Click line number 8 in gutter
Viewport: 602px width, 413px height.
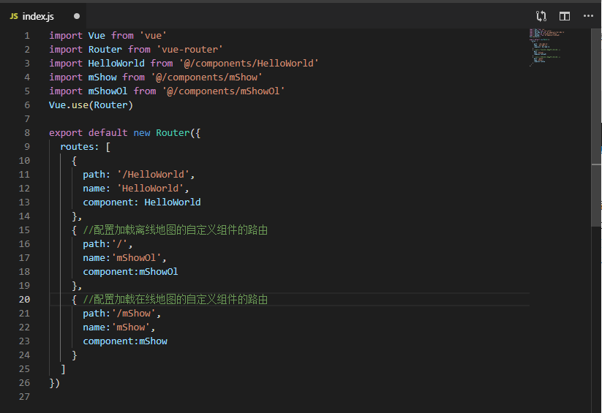click(27, 133)
